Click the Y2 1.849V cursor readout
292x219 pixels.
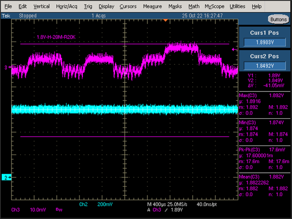click(x=265, y=80)
